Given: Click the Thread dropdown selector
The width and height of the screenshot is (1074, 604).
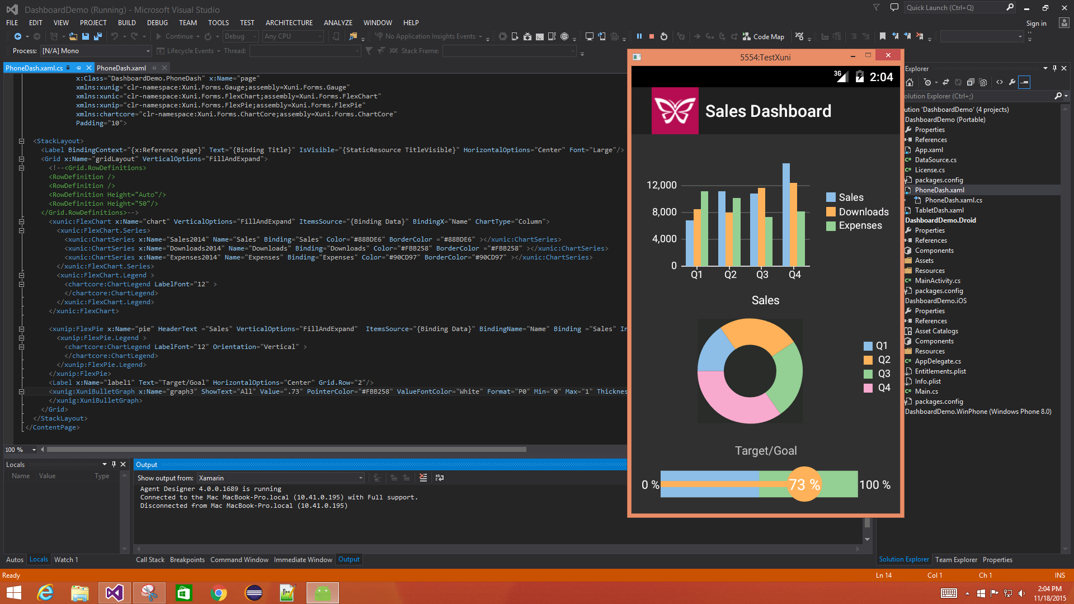Looking at the screenshot, I should pyautogui.click(x=302, y=51).
